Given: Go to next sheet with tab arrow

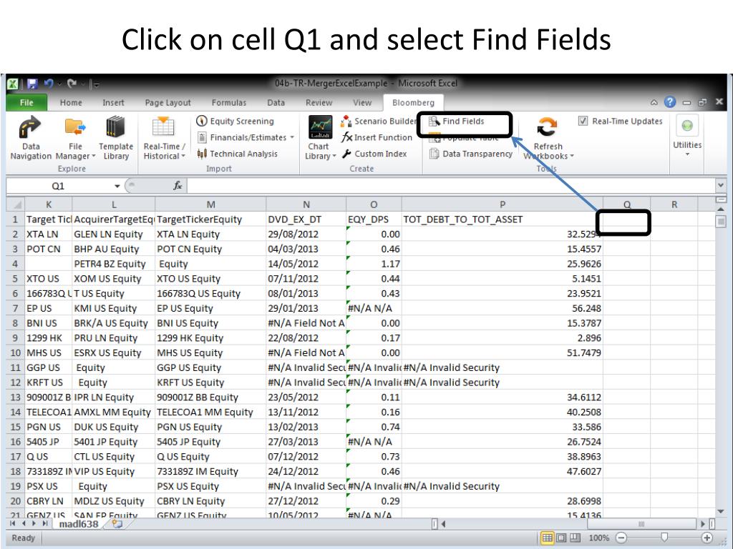Looking at the screenshot, I should (x=34, y=524).
